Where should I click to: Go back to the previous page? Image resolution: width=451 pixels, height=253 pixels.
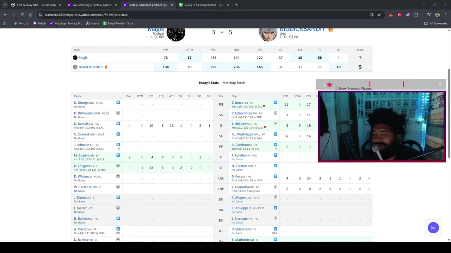click(x=5, y=15)
